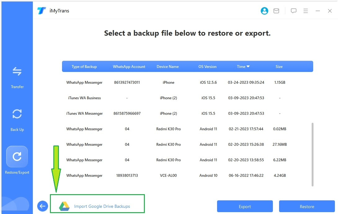
Task: Close the iMyTrans window
Action: tap(330, 11)
